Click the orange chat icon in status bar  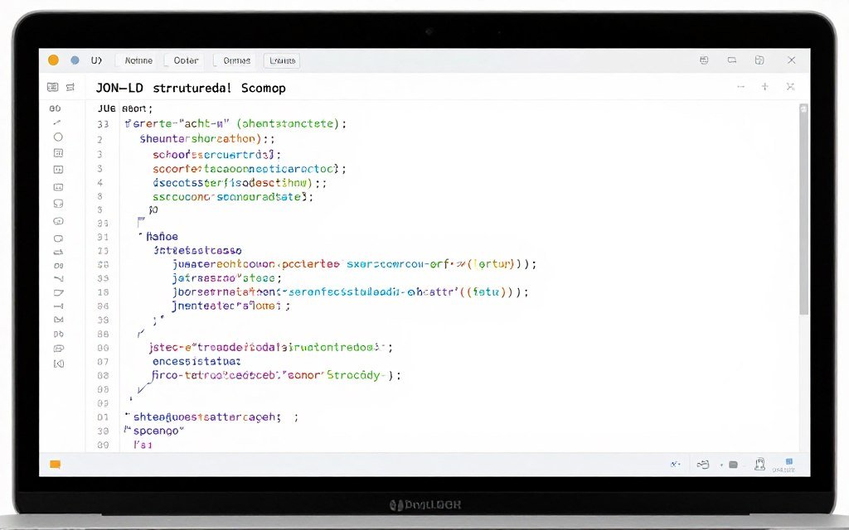click(55, 465)
